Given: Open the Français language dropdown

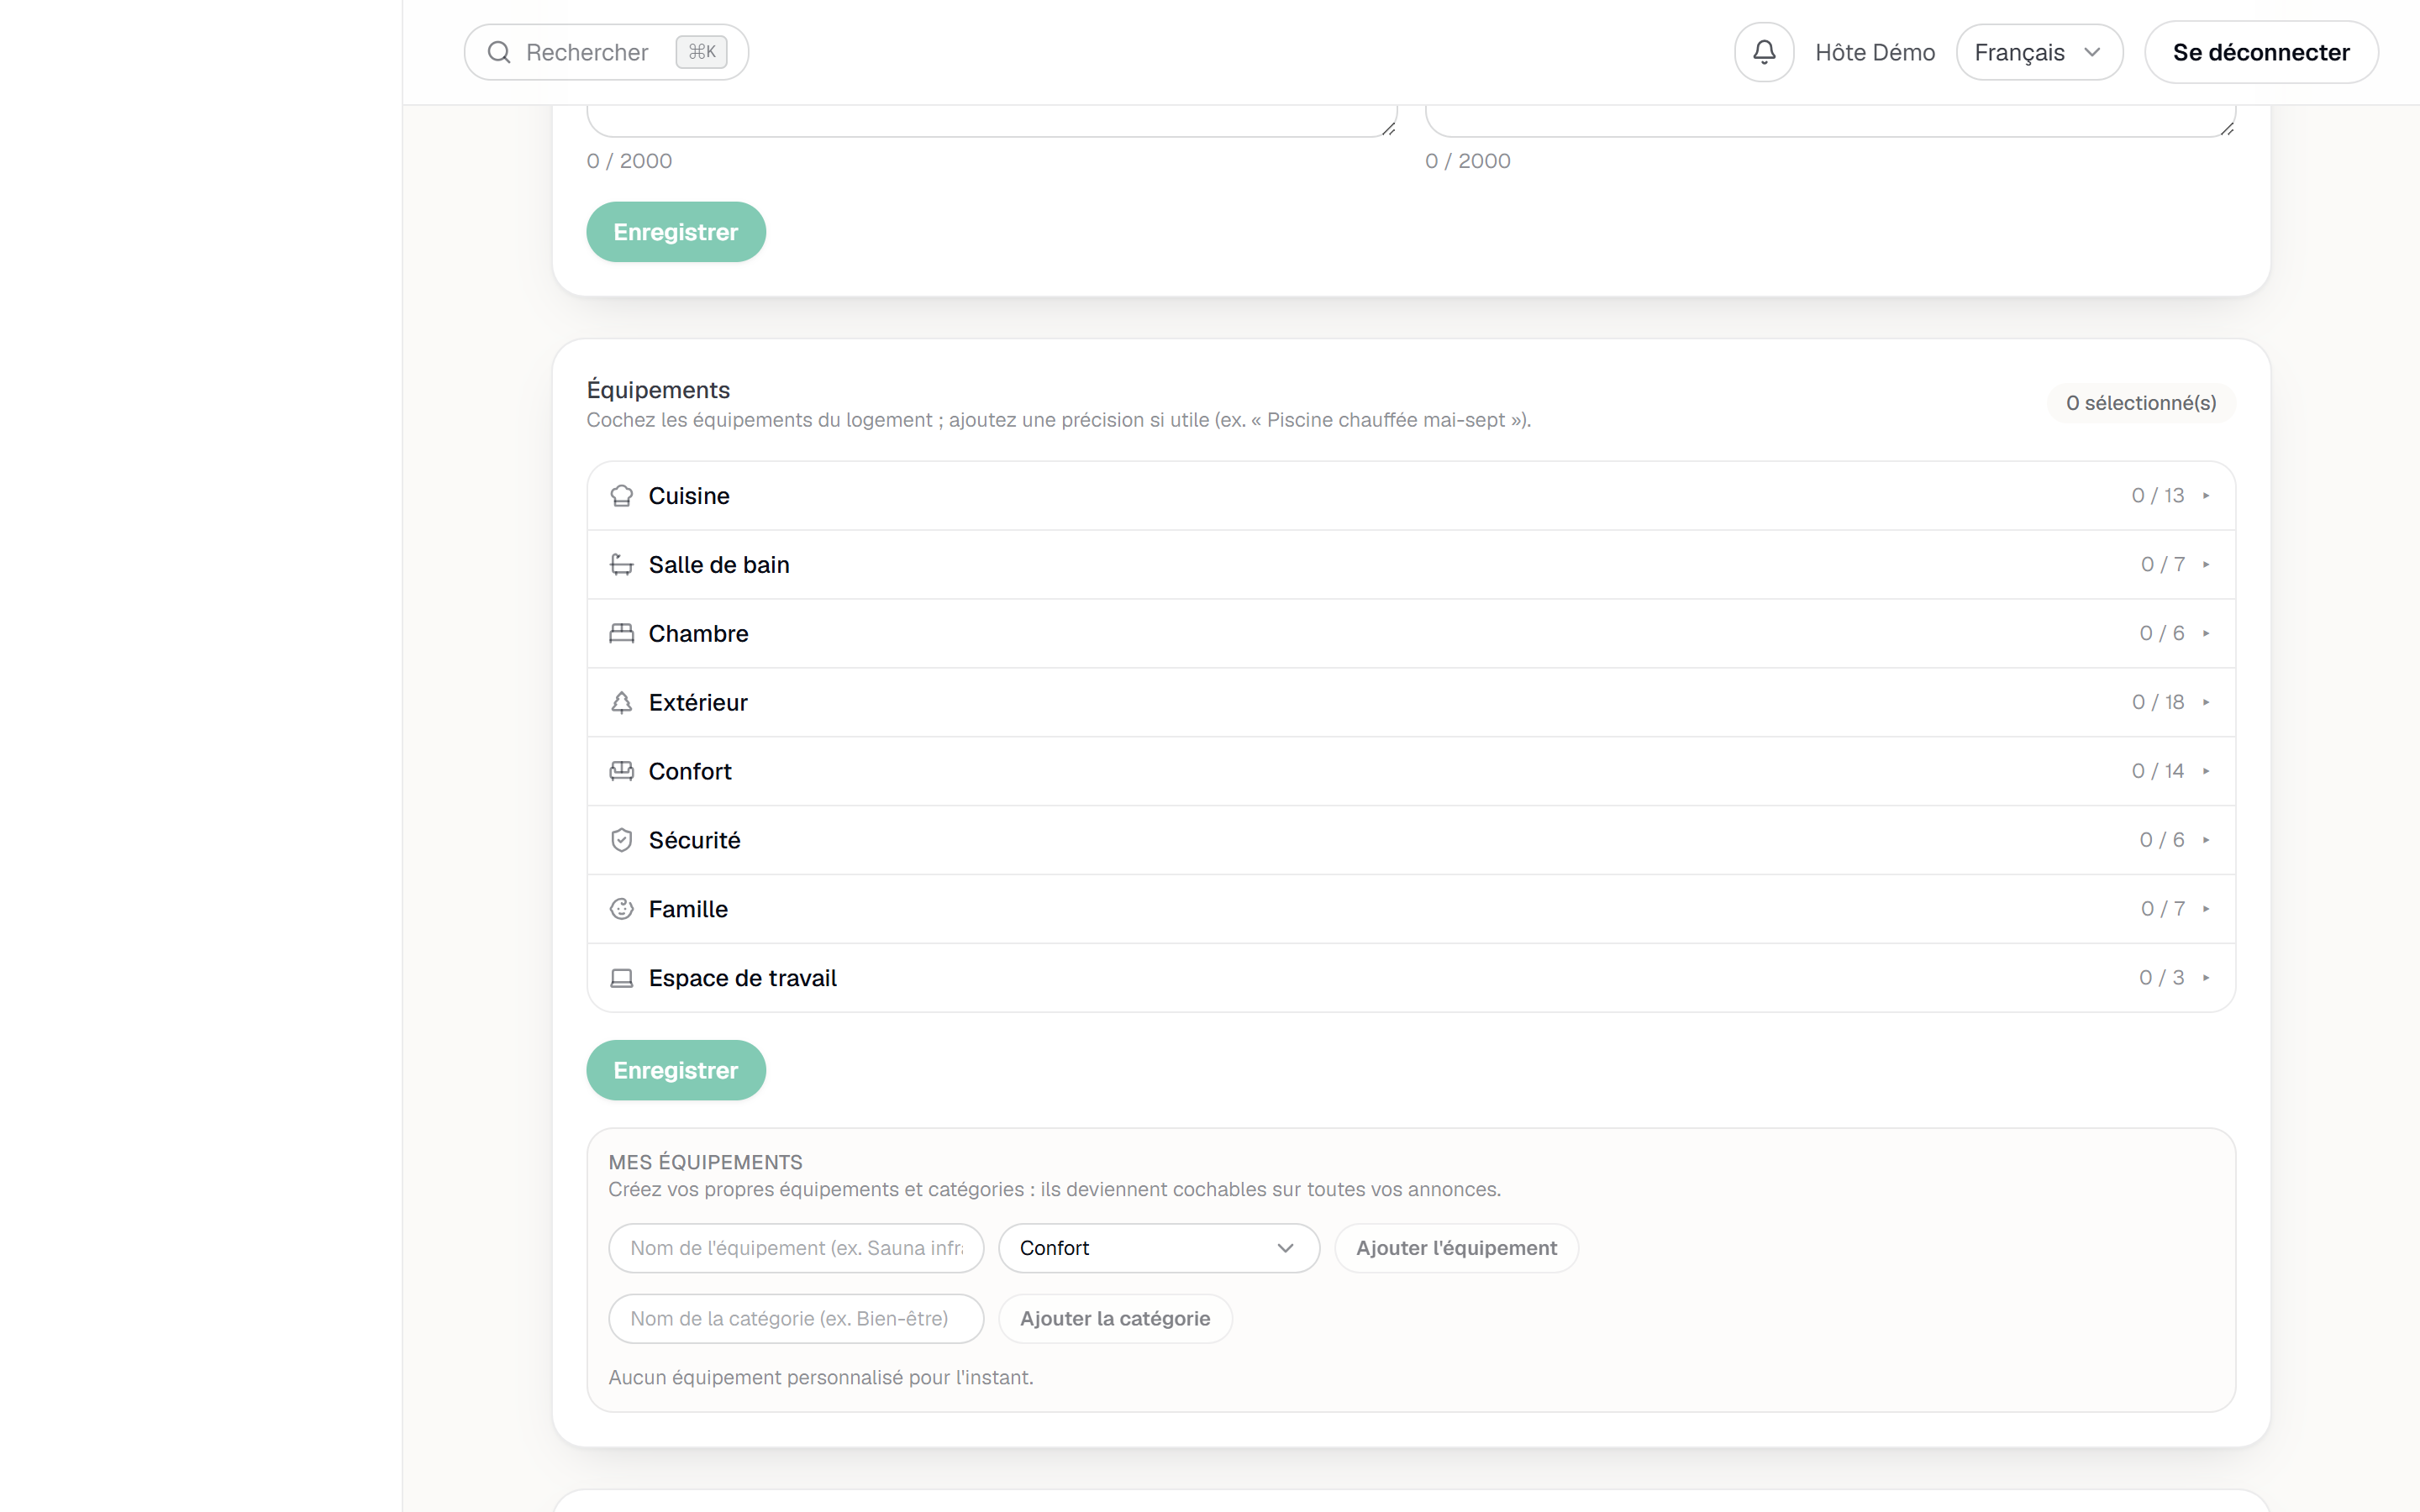Looking at the screenshot, I should (2039, 52).
